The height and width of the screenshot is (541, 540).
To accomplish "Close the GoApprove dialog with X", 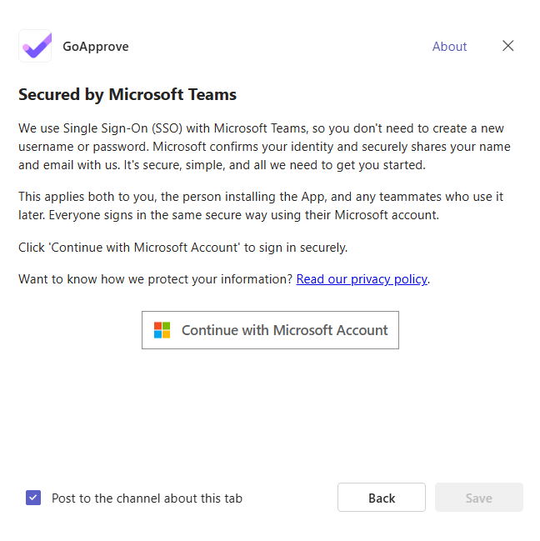I will [x=508, y=46].
